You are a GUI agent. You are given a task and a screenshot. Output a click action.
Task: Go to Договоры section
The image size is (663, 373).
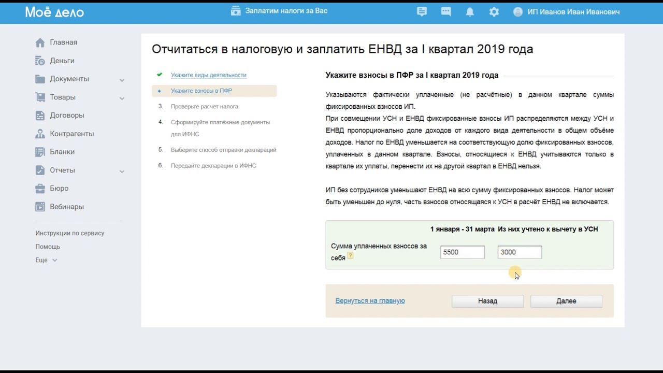(x=67, y=116)
